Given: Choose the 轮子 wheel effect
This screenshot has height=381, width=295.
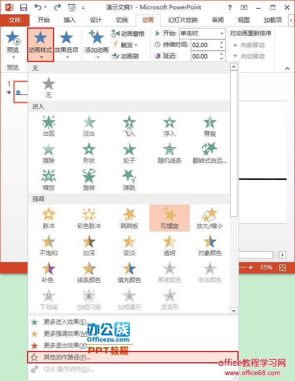Looking at the screenshot, I should 129,153.
